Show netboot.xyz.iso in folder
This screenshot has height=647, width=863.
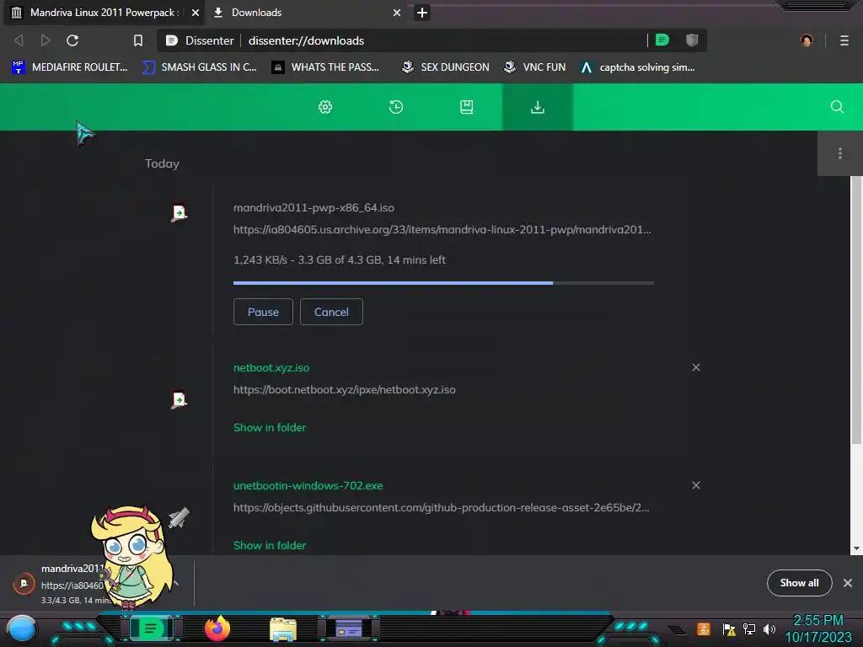270,427
